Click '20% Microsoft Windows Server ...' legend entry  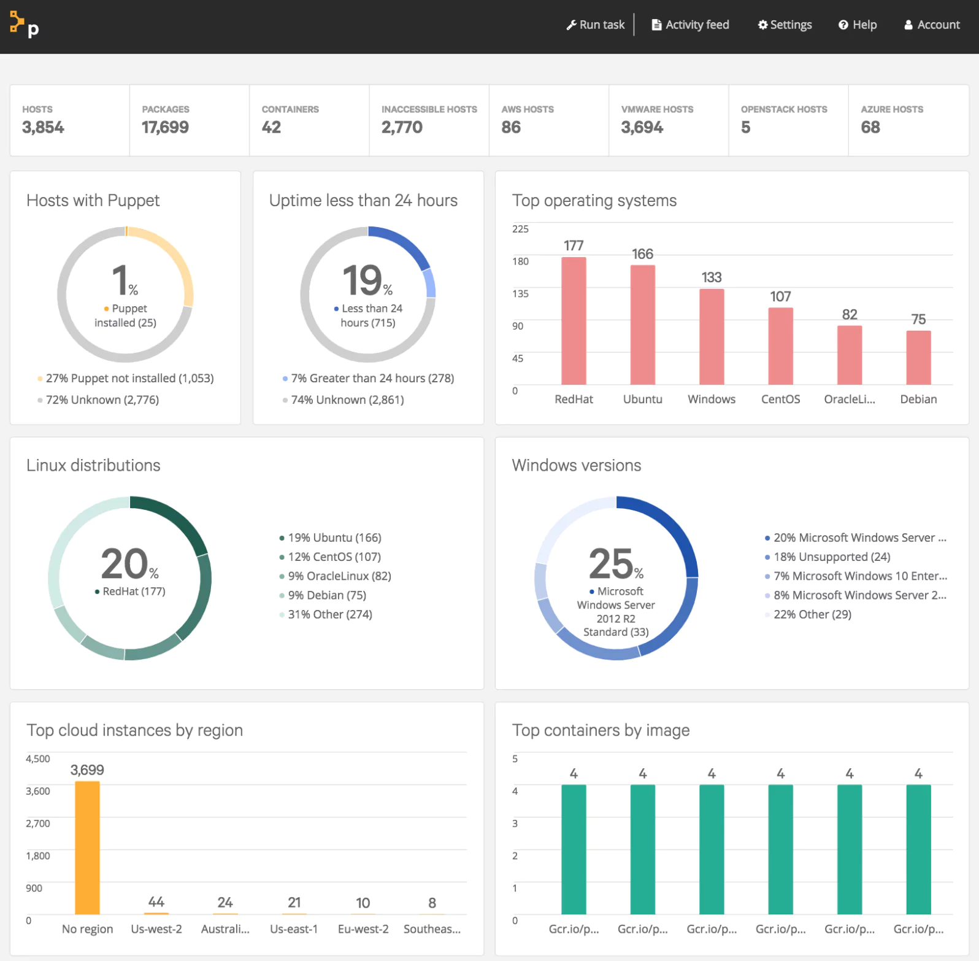856,538
